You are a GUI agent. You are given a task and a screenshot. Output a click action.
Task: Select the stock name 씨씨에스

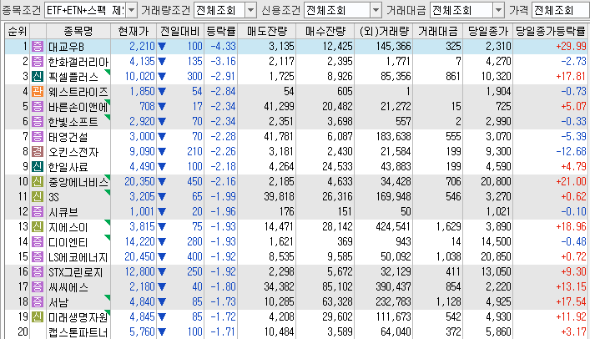[x=68, y=288]
